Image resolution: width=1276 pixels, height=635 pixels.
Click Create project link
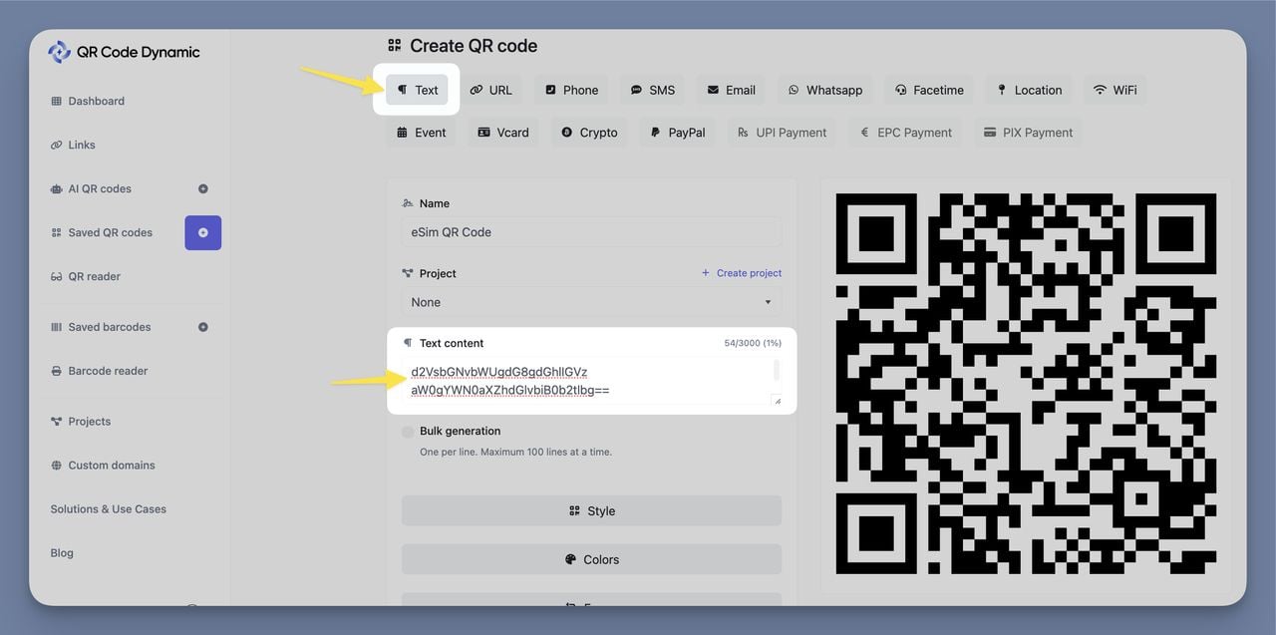pyautogui.click(x=742, y=273)
